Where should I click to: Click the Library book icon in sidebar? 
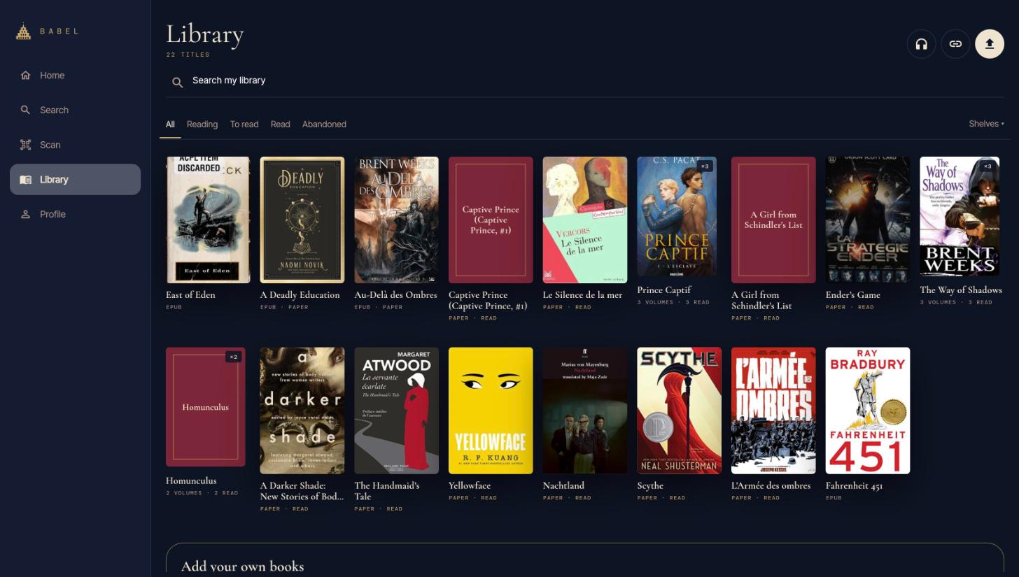point(26,180)
